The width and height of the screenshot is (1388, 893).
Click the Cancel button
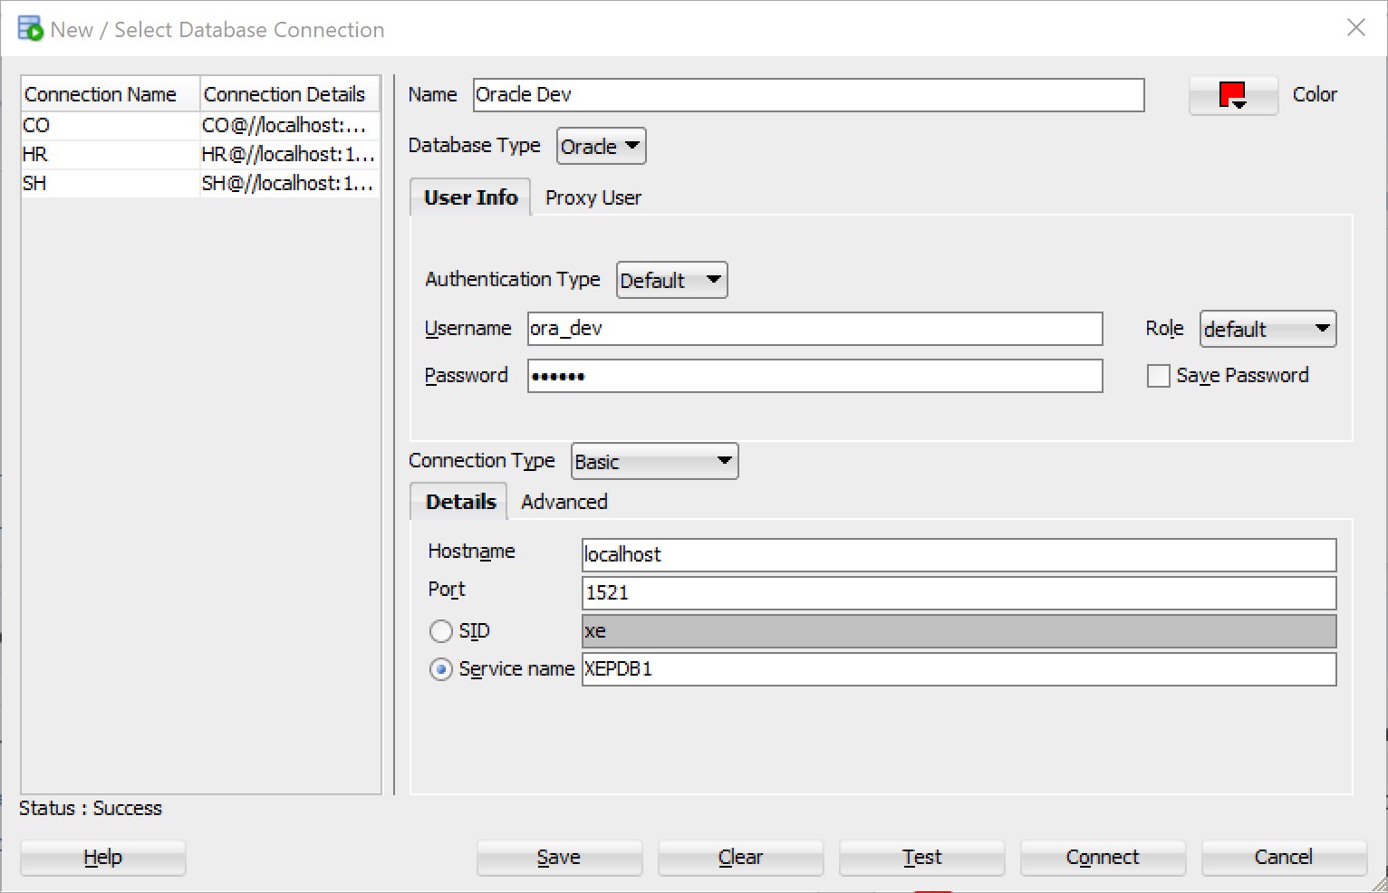[x=1284, y=858]
